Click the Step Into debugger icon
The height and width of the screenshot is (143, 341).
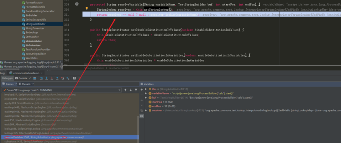[47, 78]
